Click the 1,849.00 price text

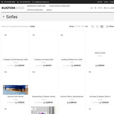click(76, 66)
